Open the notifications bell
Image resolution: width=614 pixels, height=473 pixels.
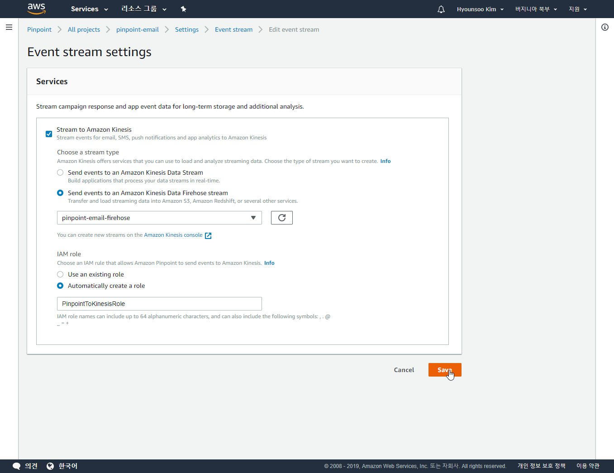(441, 9)
